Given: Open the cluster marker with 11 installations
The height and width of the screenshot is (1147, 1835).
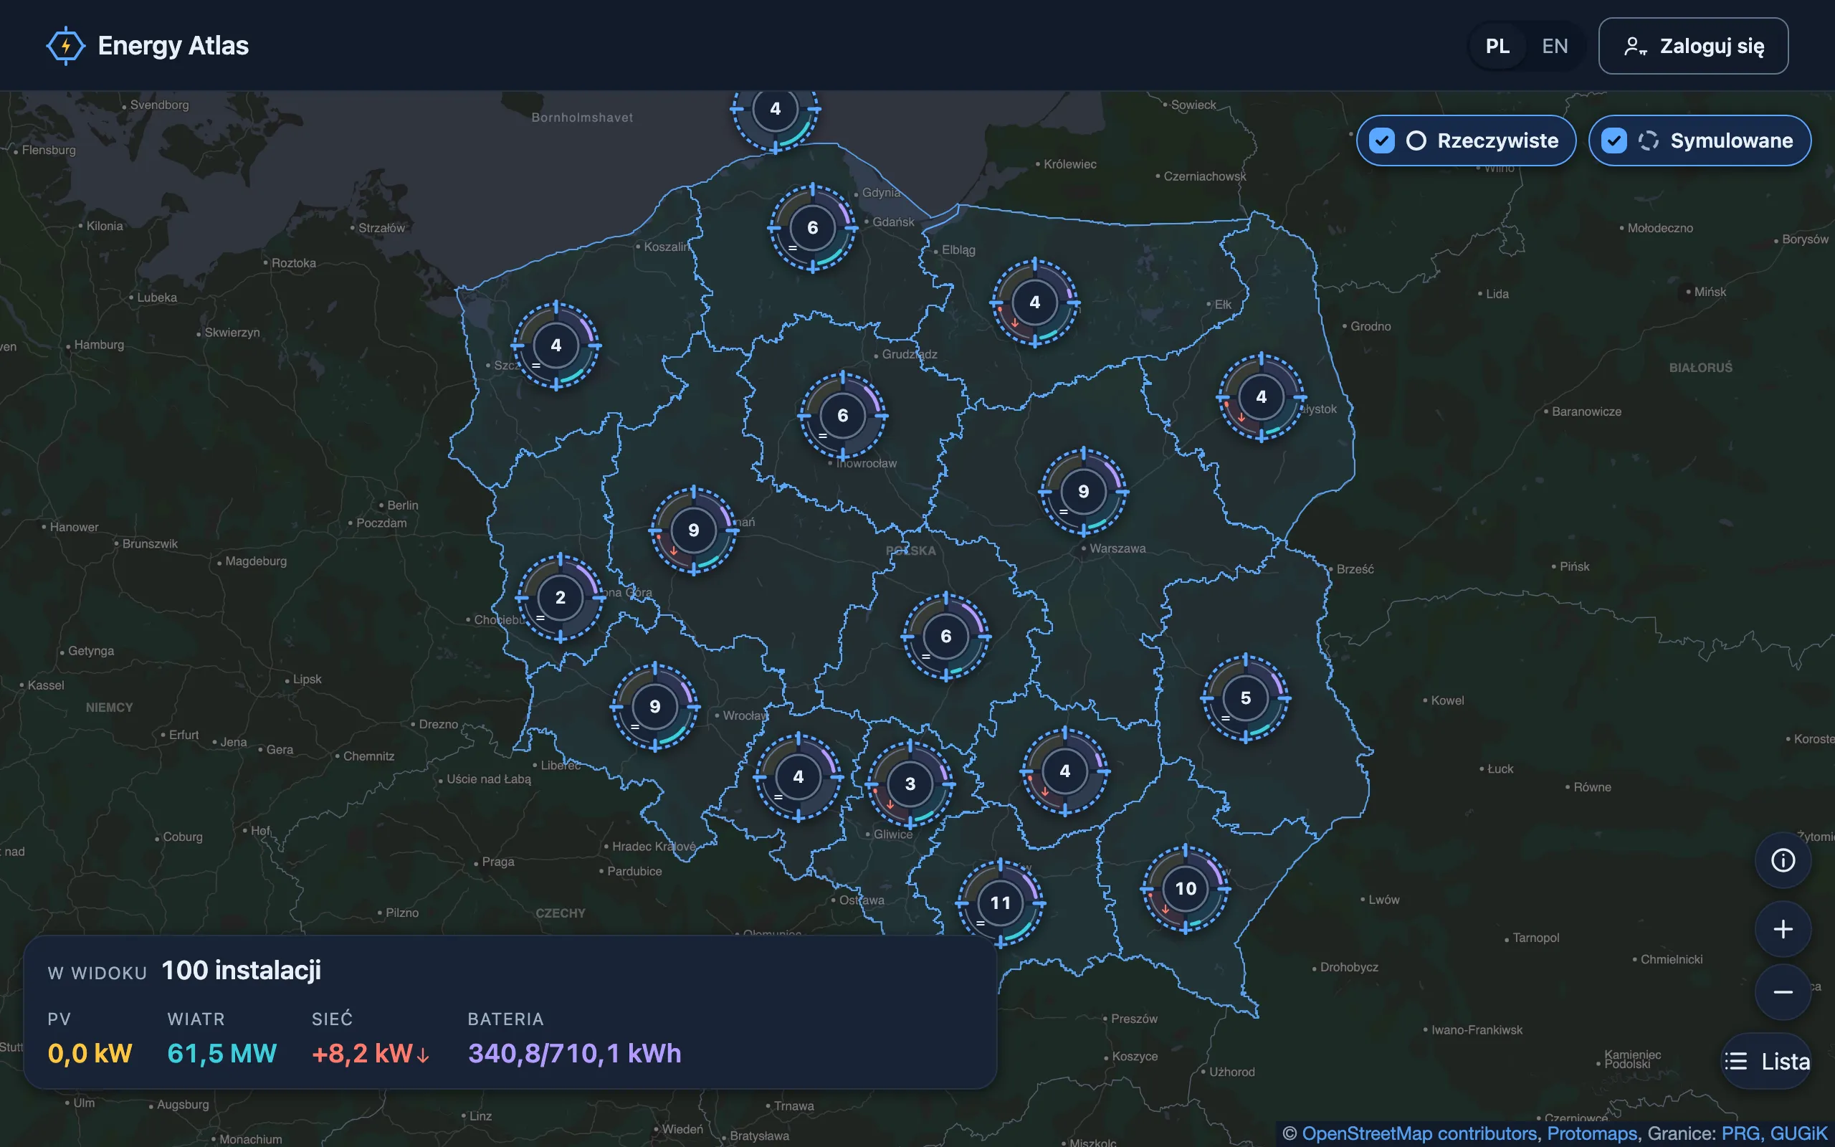Looking at the screenshot, I should [1000, 903].
